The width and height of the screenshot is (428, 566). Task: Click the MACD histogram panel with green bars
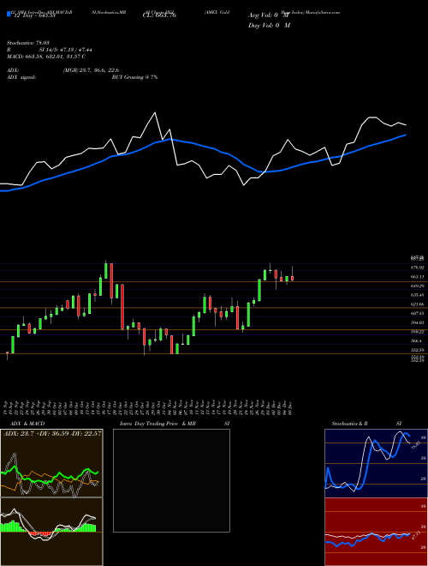51,532
